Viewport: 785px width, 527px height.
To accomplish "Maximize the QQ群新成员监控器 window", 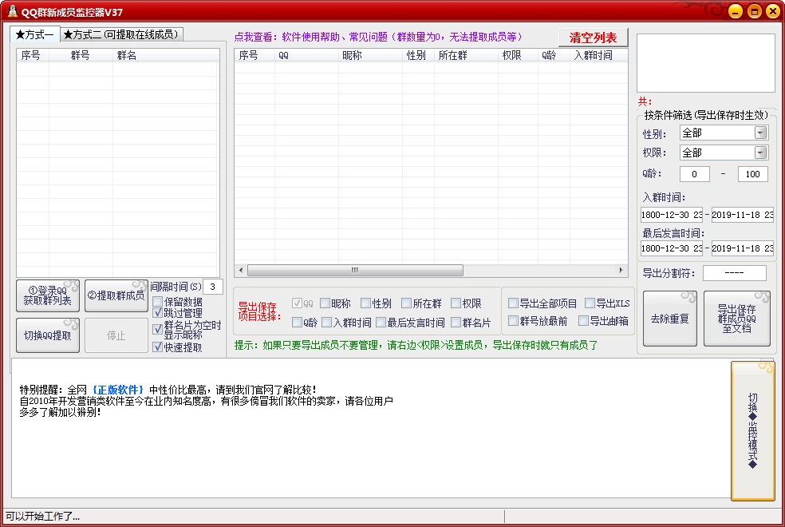I will click(755, 11).
